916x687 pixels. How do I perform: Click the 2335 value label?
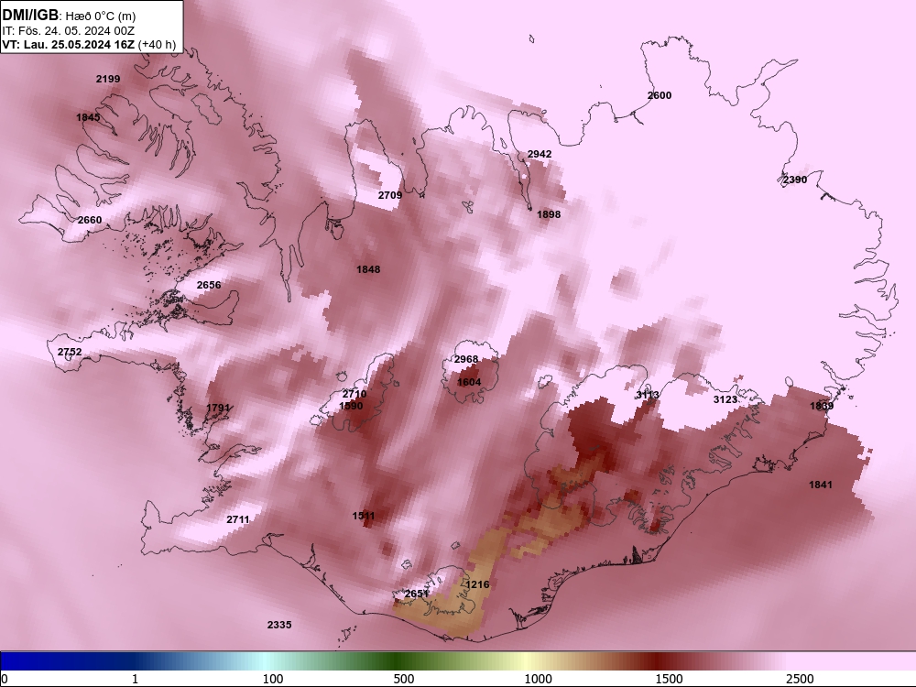coord(279,625)
